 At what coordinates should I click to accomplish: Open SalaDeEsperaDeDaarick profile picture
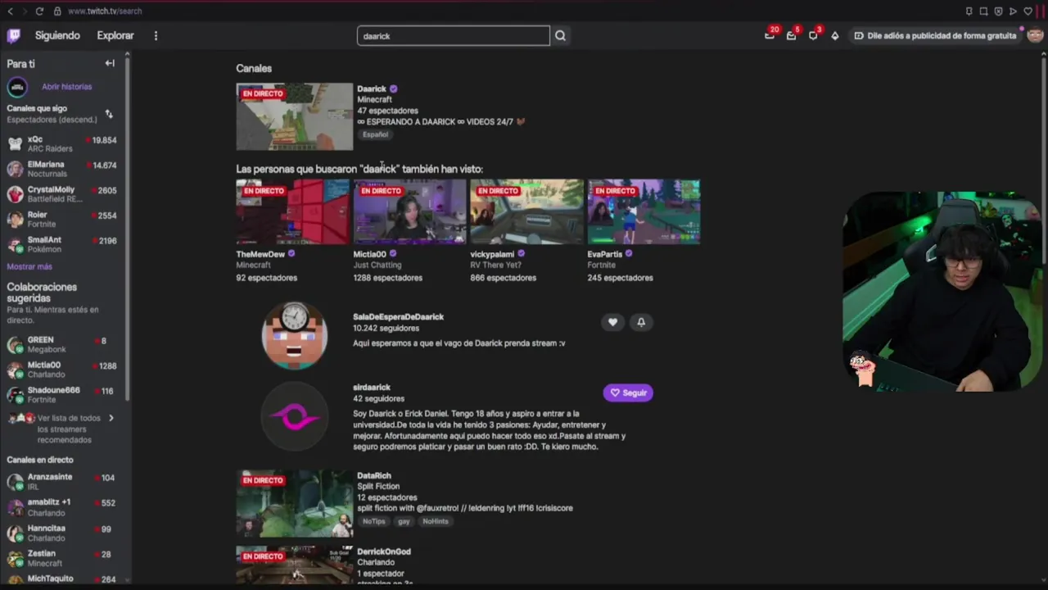tap(295, 335)
